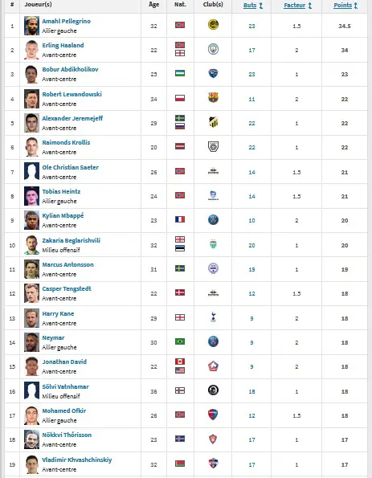Click the Lille crest beside Jonathan David
Viewport: 372px width, 478px height.
point(213,366)
